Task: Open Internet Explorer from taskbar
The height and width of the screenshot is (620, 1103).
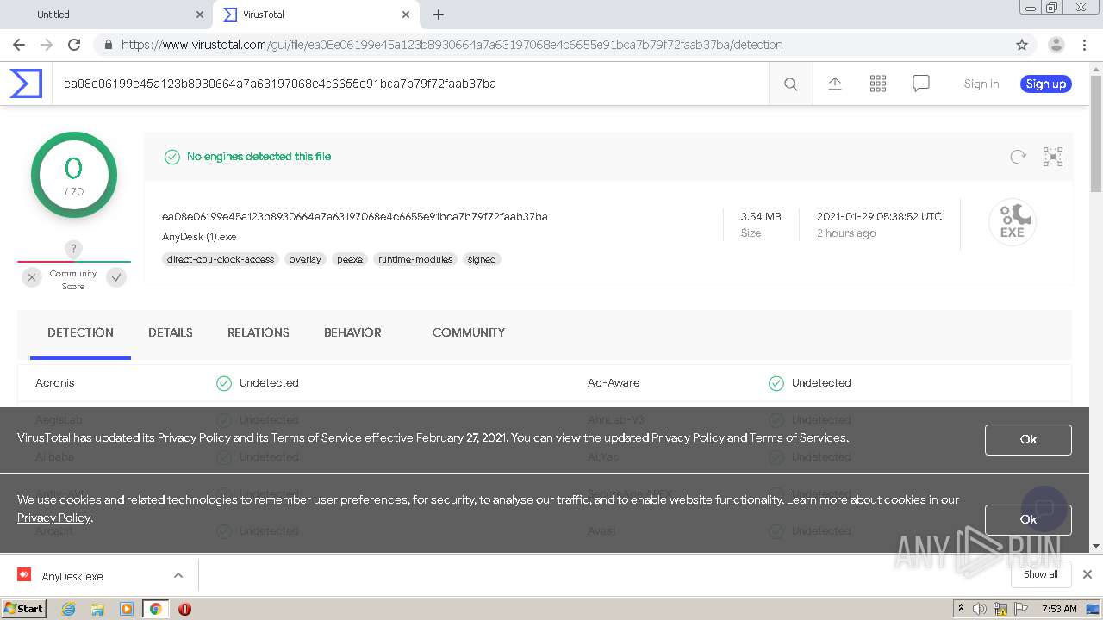Action: point(68,609)
